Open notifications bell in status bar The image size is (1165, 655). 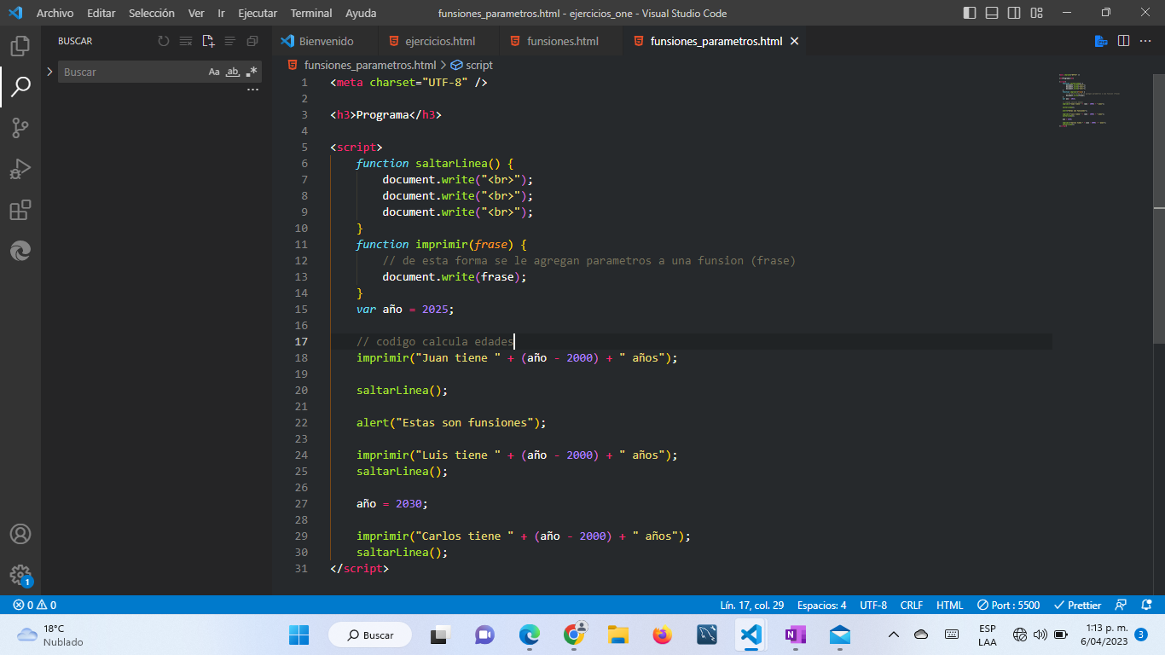(x=1146, y=605)
